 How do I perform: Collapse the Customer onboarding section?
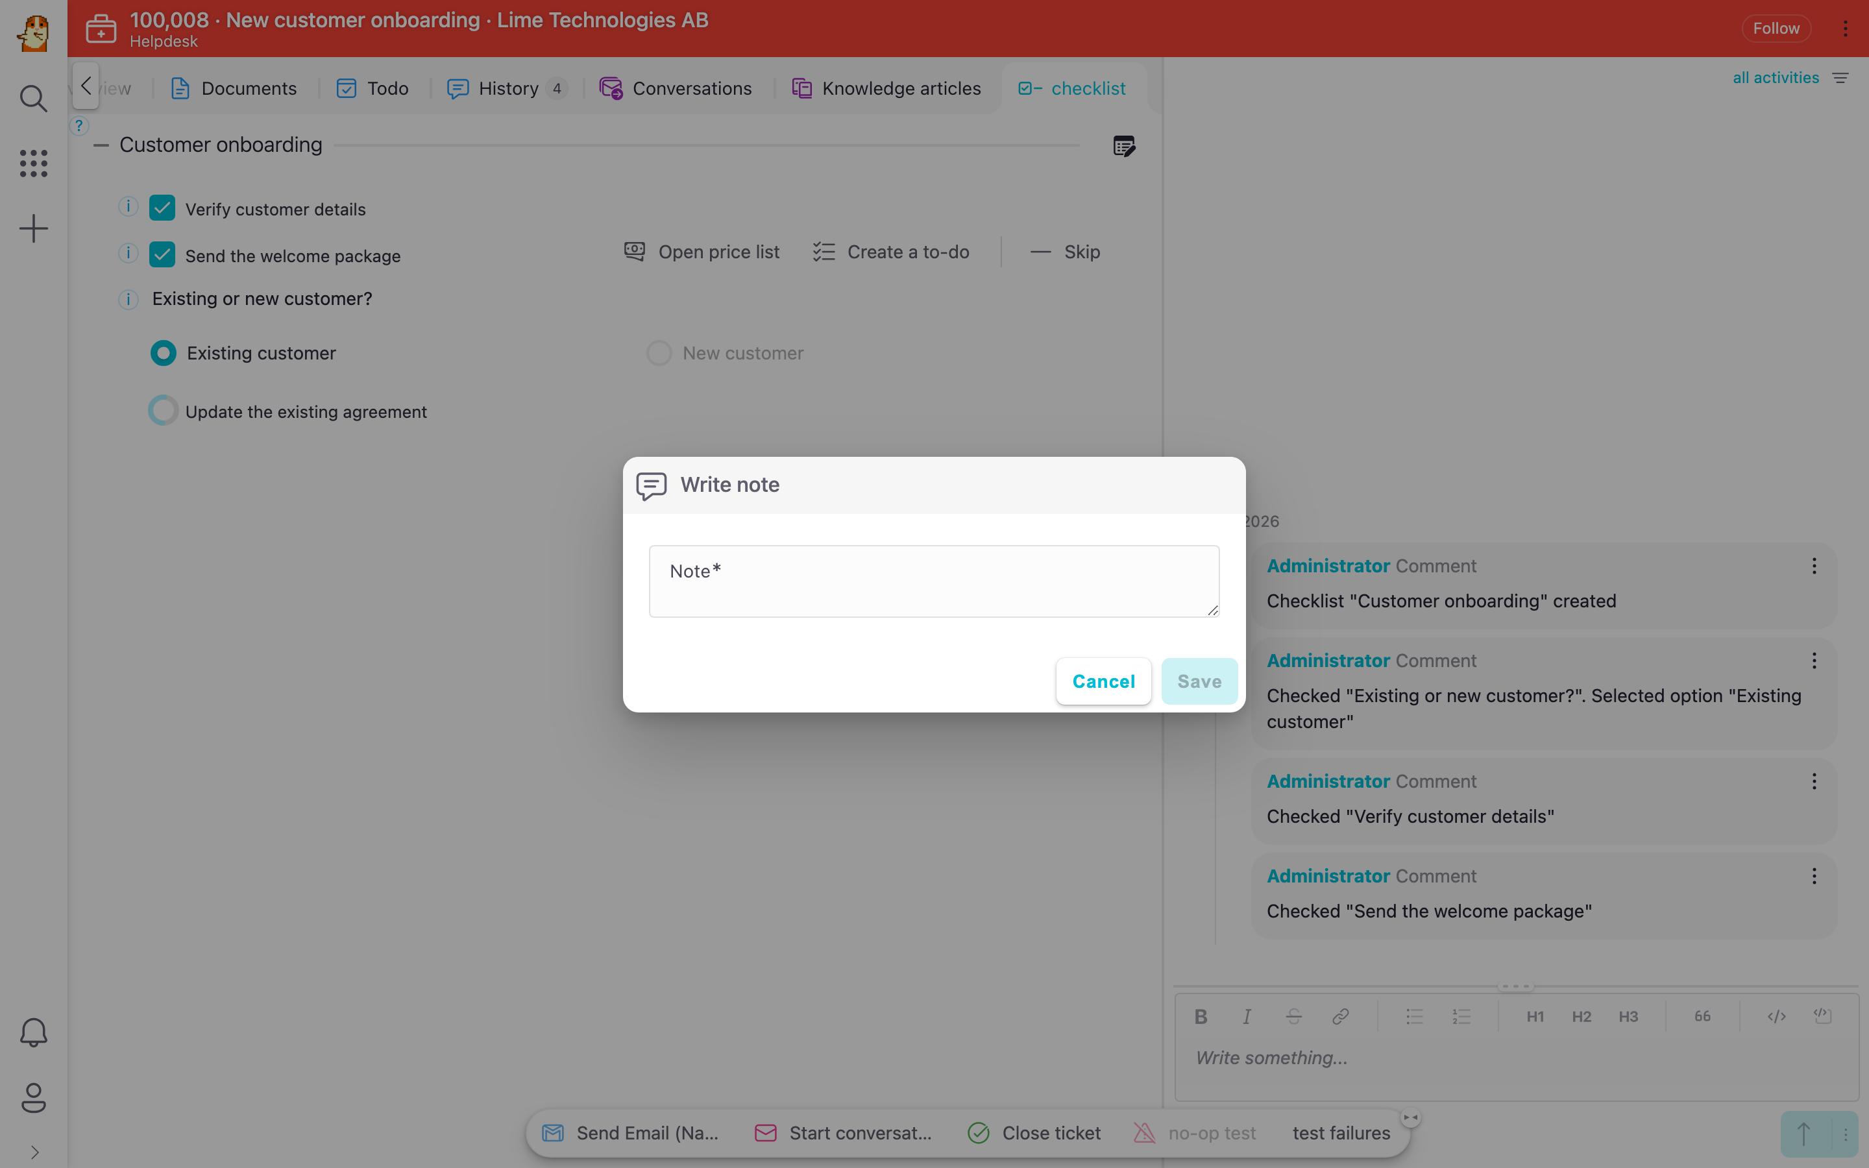click(x=101, y=145)
